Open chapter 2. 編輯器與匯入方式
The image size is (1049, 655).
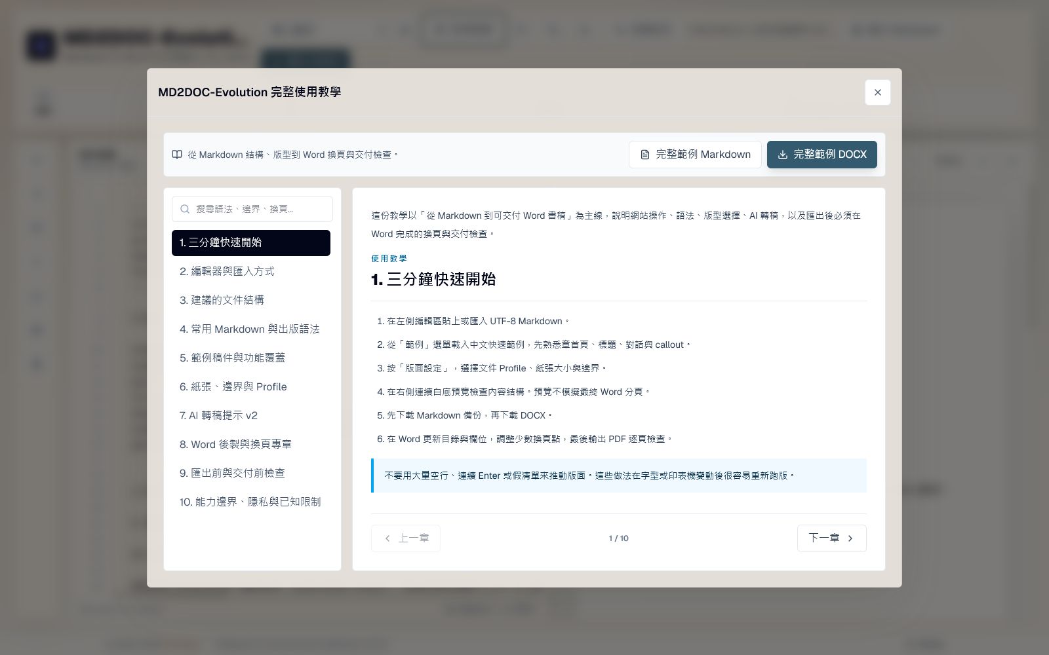[x=251, y=271]
